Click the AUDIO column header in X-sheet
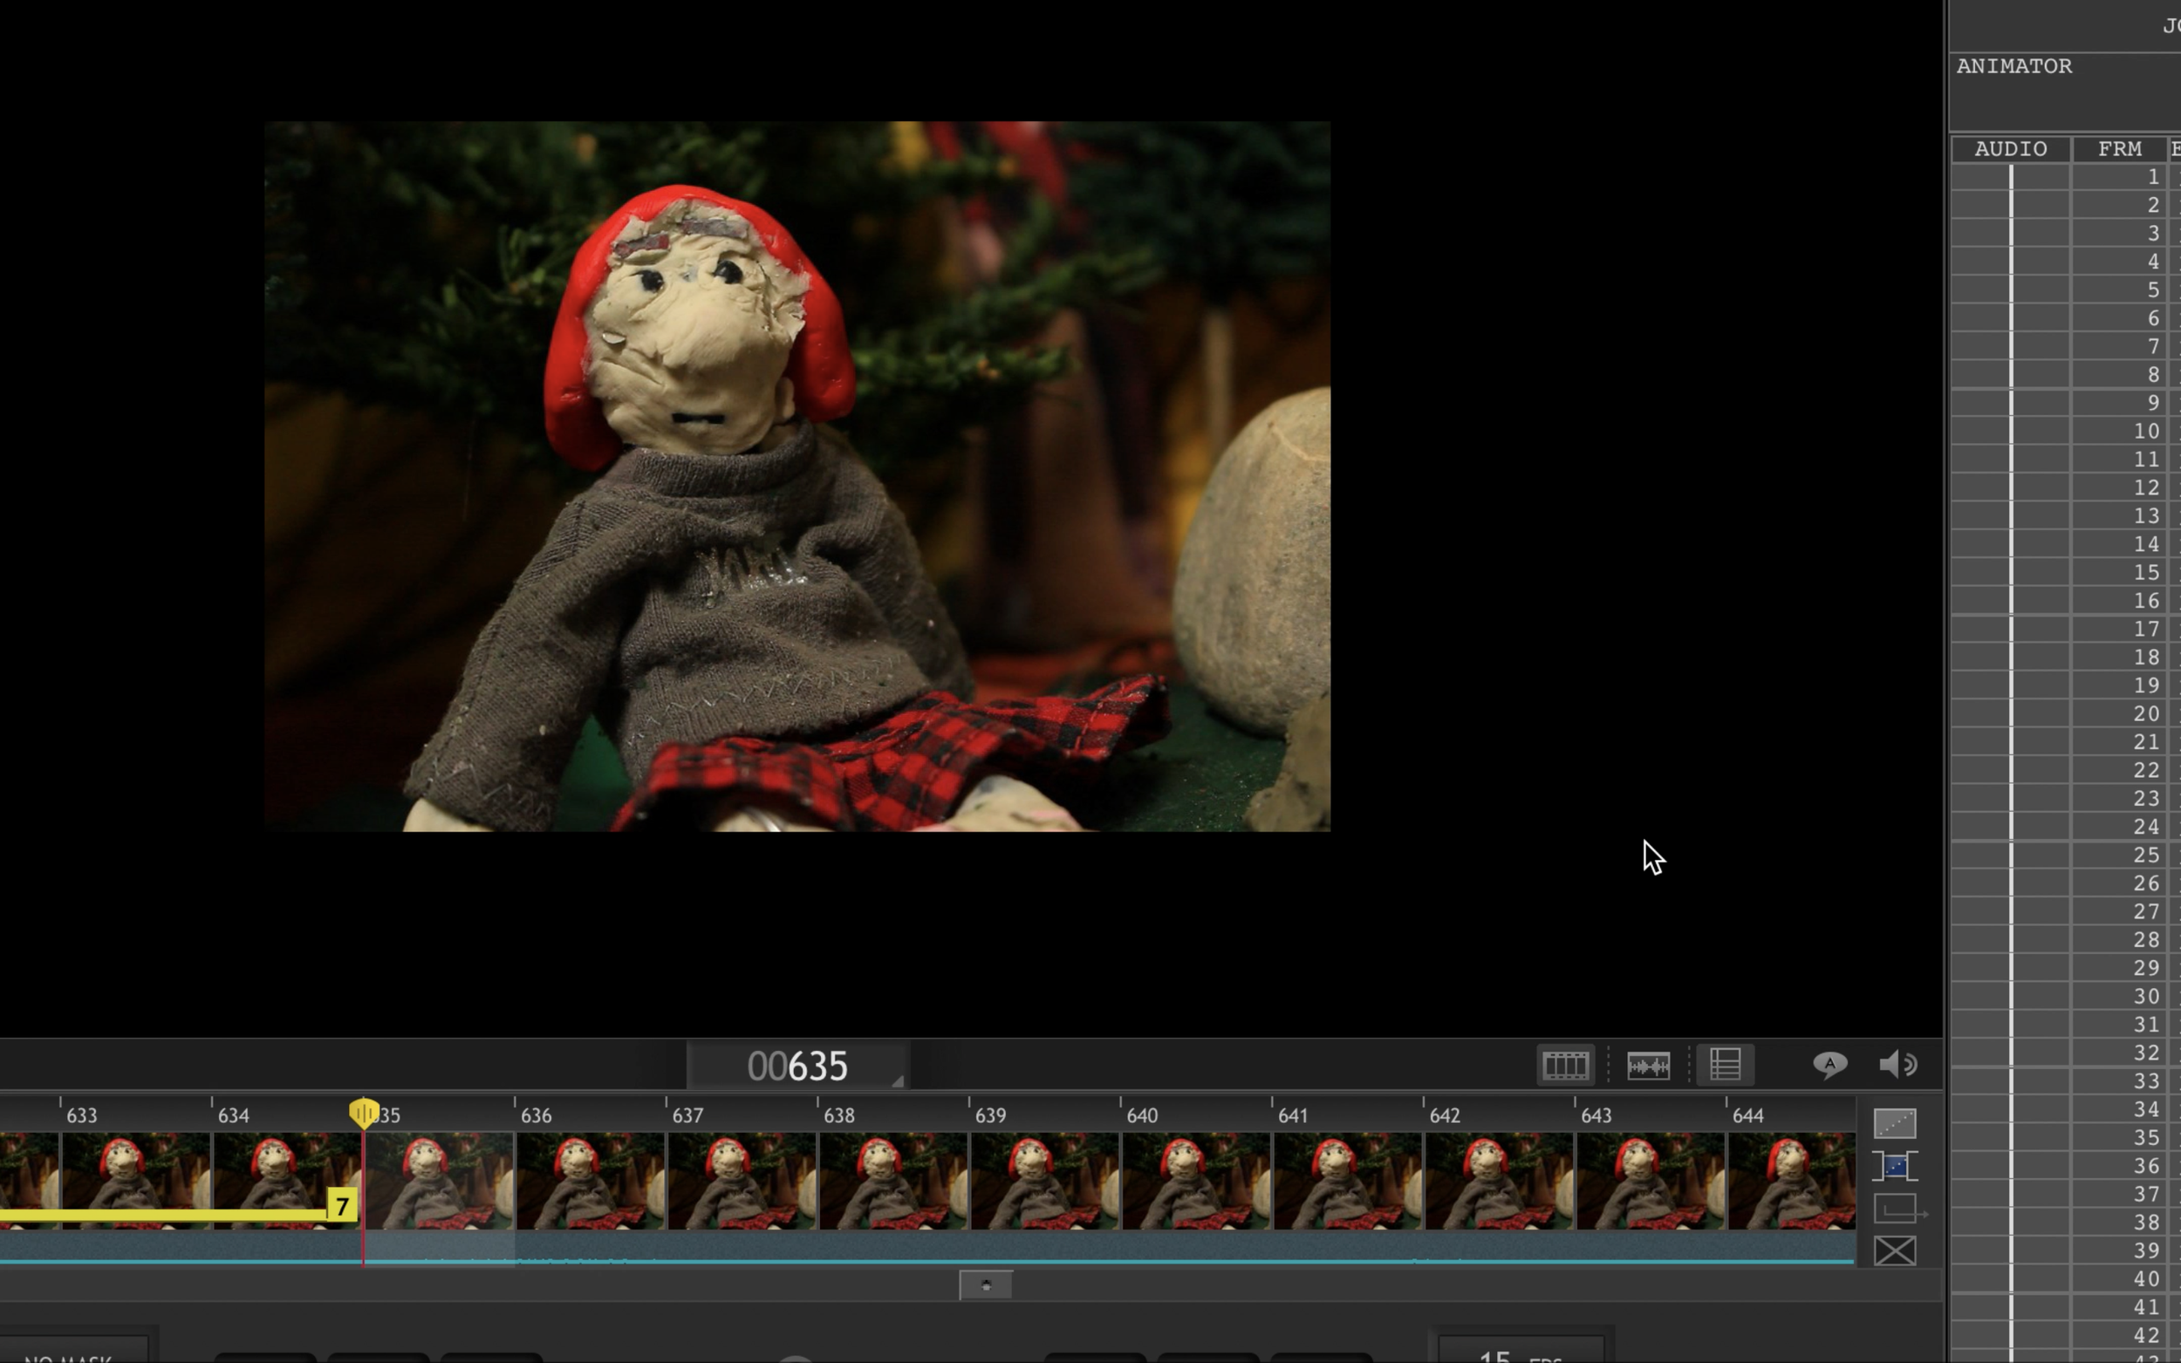Screen dimensions: 2181x1363 2011,149
